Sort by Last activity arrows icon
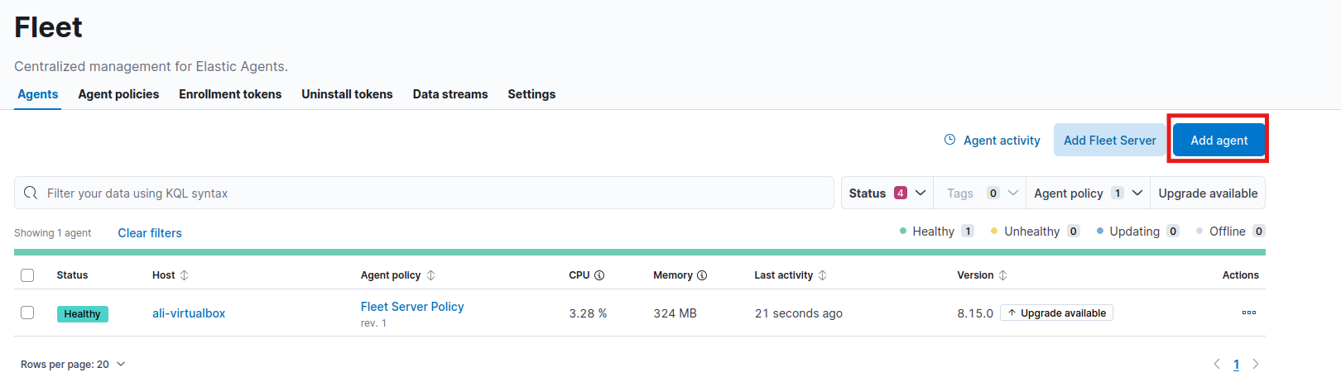The width and height of the screenshot is (1341, 382). 822,275
